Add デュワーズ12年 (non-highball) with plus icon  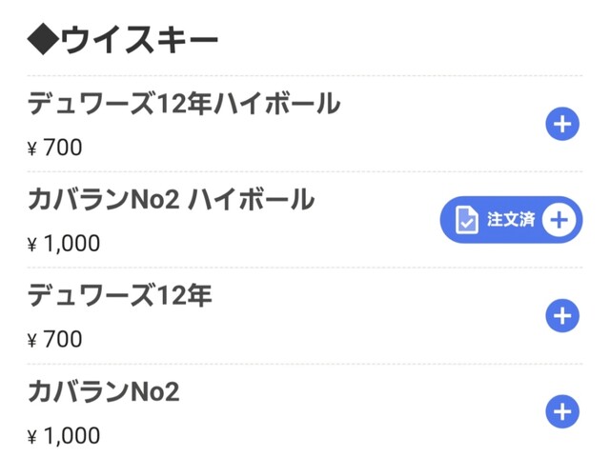click(562, 316)
